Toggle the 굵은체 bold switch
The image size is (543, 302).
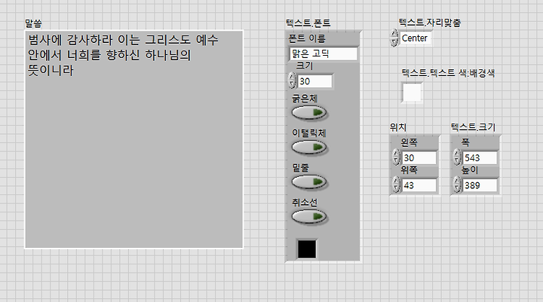(309, 113)
